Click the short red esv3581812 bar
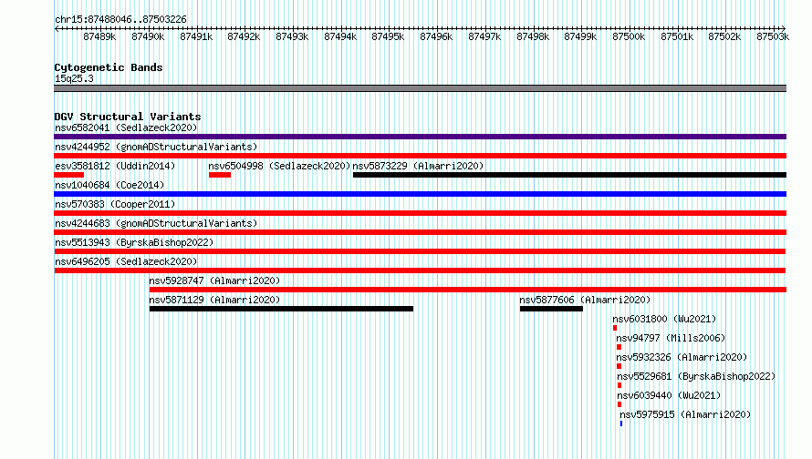This screenshot has height=459, width=812. [x=68, y=175]
